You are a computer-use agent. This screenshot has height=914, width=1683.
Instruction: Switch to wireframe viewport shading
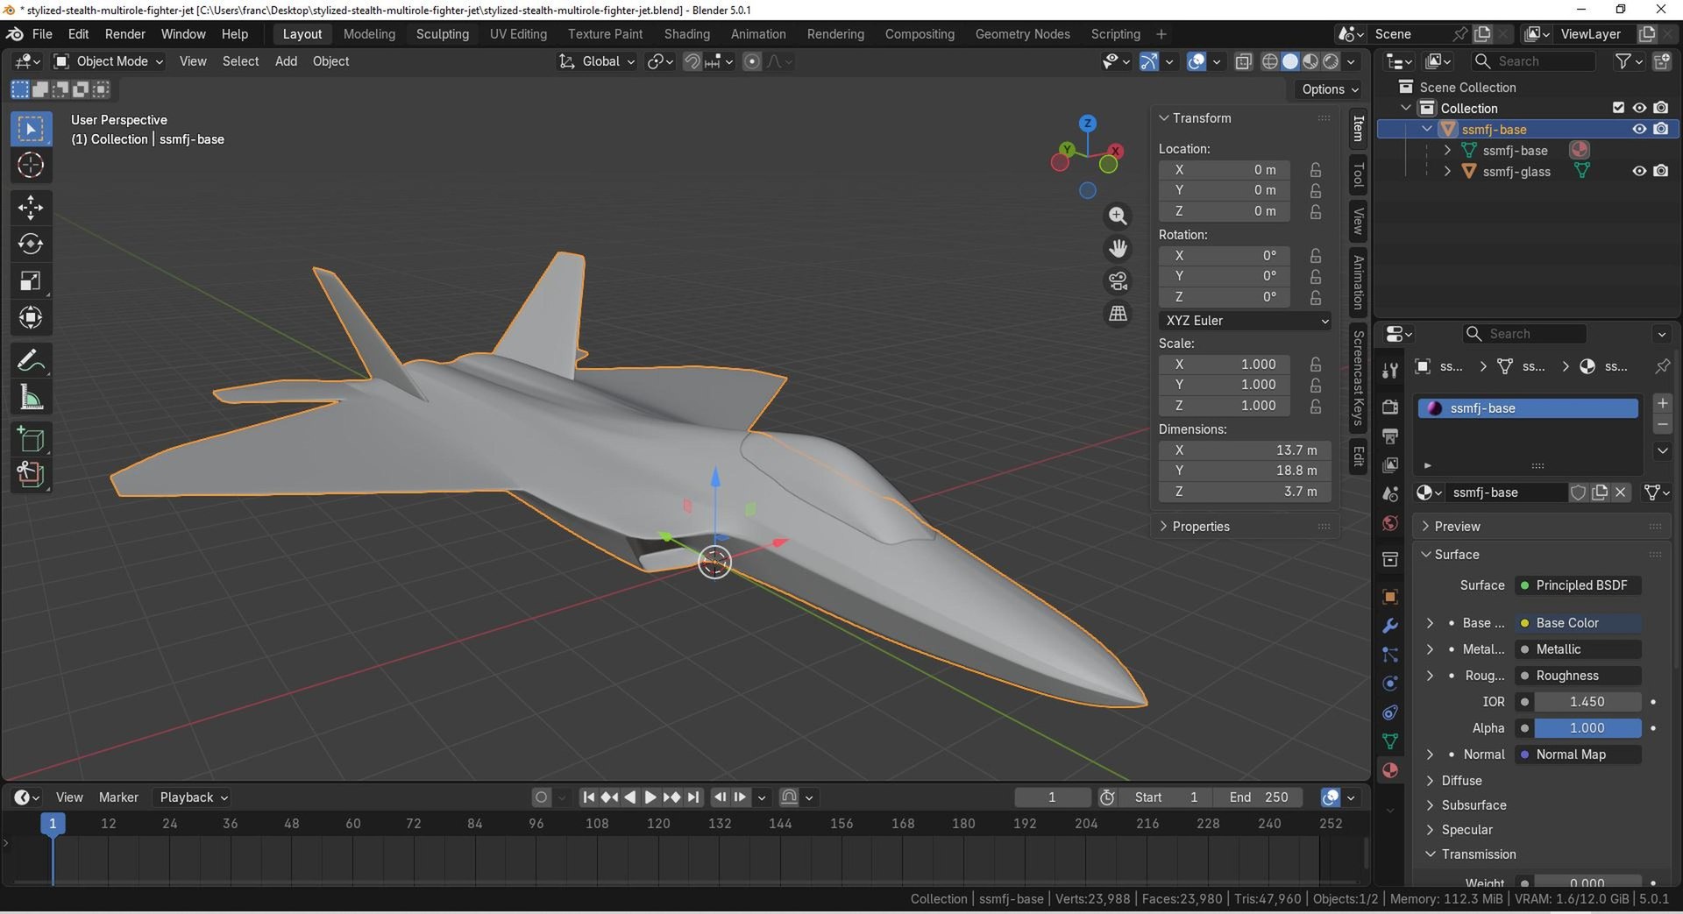point(1269,61)
